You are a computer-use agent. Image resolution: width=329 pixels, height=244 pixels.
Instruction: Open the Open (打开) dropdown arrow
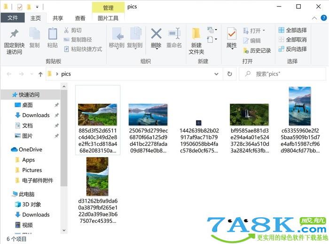pos(264,31)
